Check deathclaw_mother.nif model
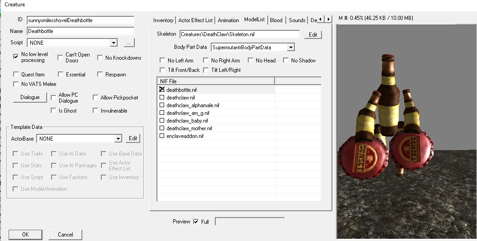The image size is (477, 241). click(162, 128)
